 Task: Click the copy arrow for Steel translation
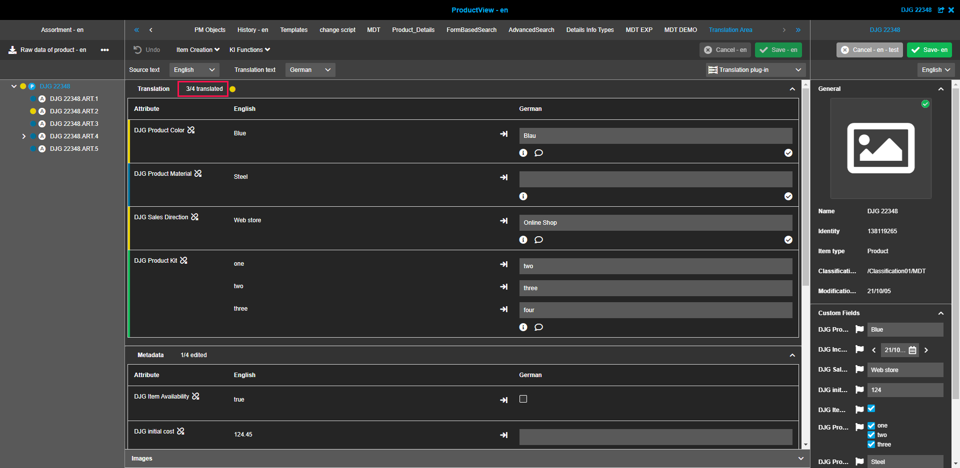coord(503,177)
